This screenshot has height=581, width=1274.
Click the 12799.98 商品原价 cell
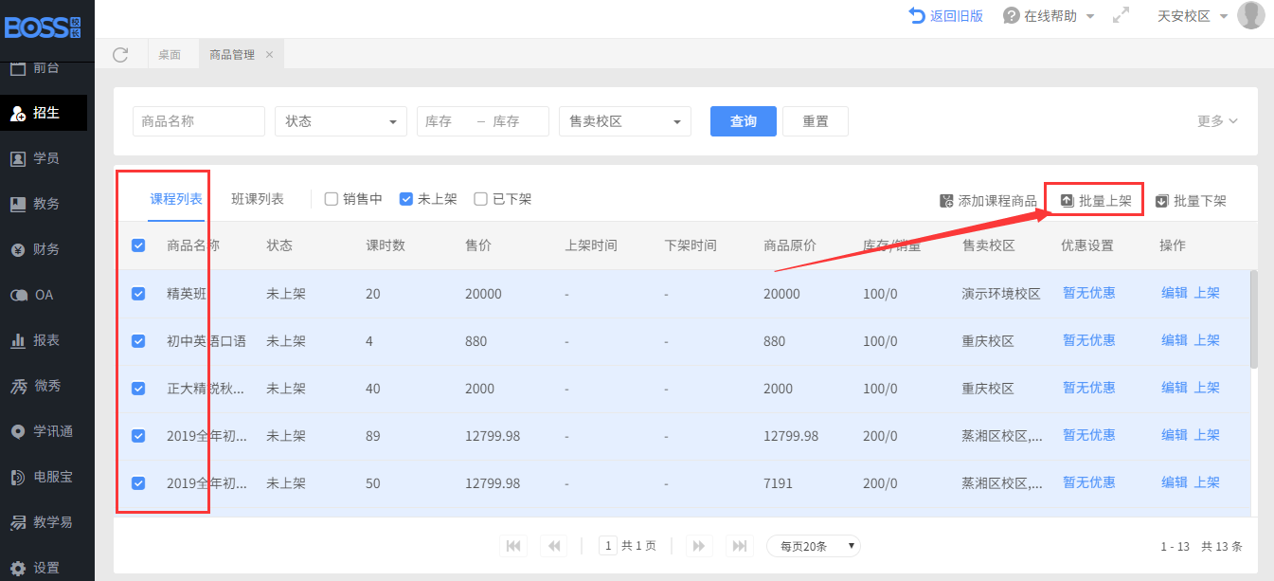click(x=791, y=436)
